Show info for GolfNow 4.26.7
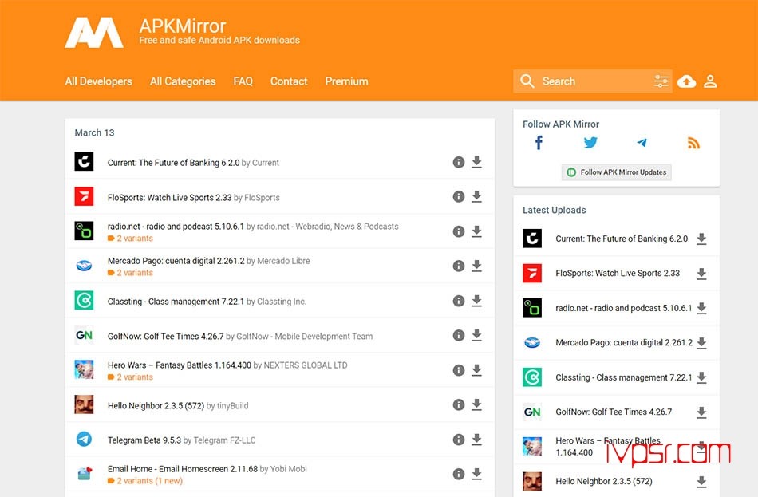 click(x=459, y=336)
